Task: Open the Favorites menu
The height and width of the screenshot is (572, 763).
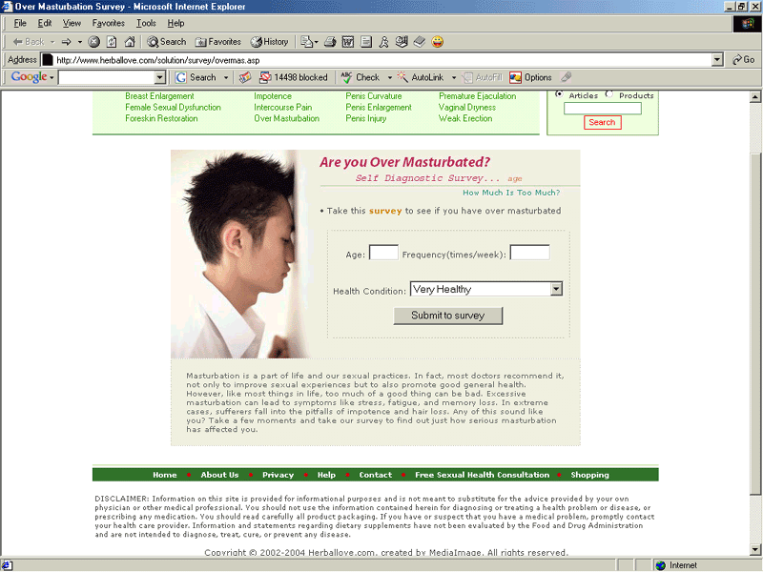Action: [109, 23]
